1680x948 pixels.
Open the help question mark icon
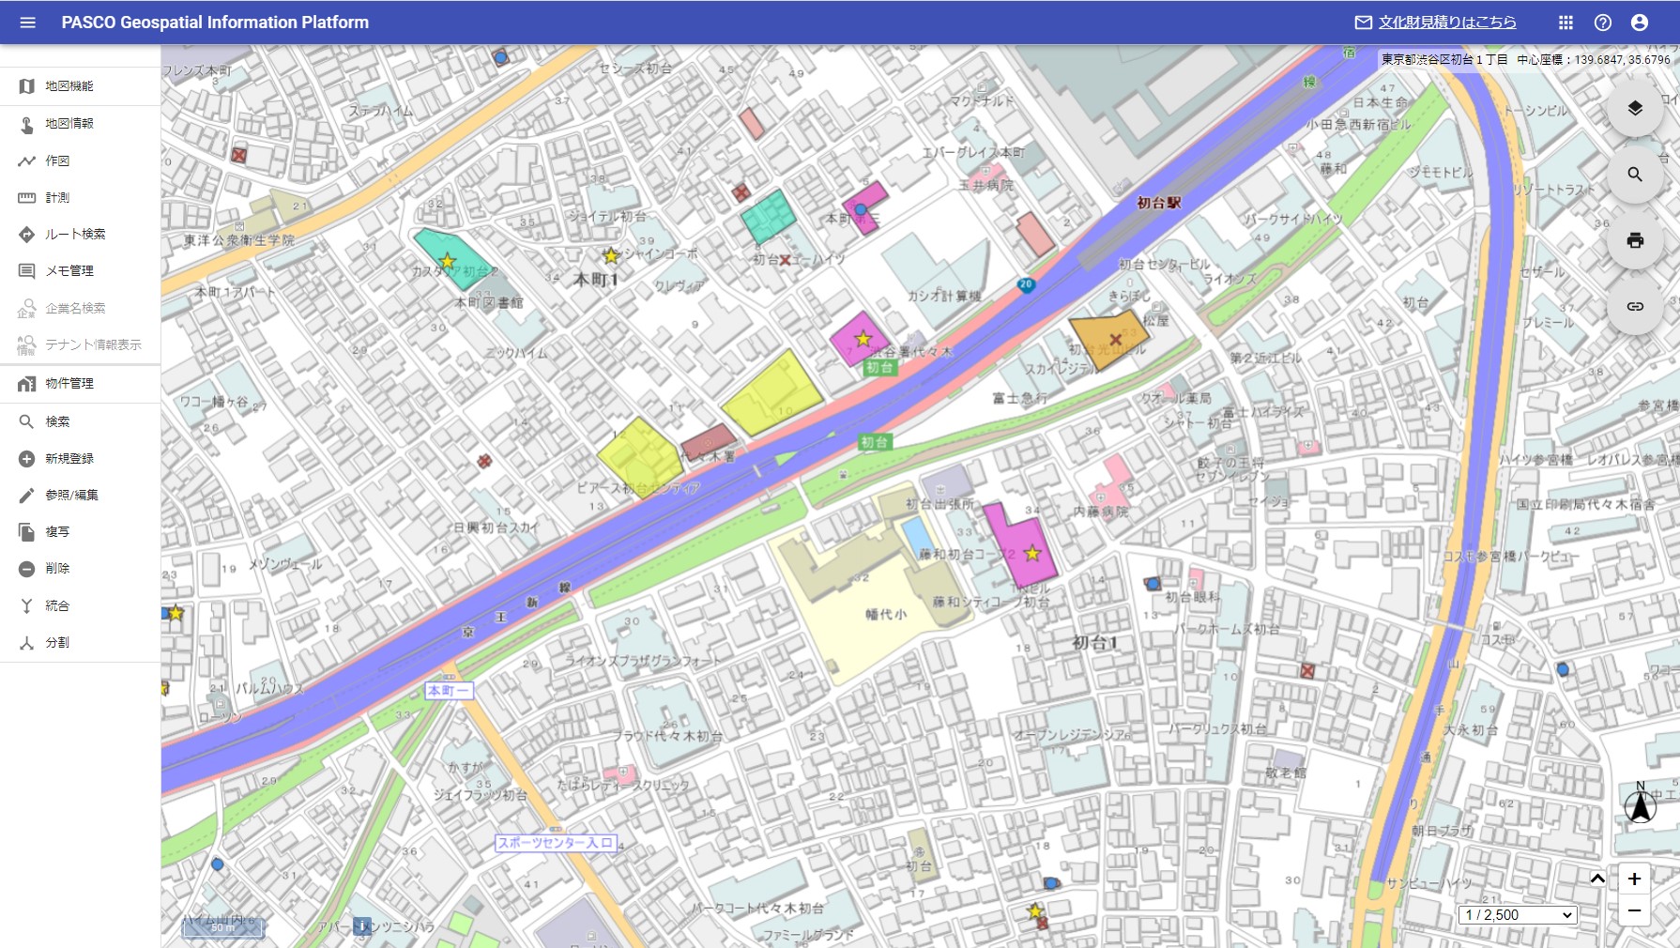[1603, 23]
